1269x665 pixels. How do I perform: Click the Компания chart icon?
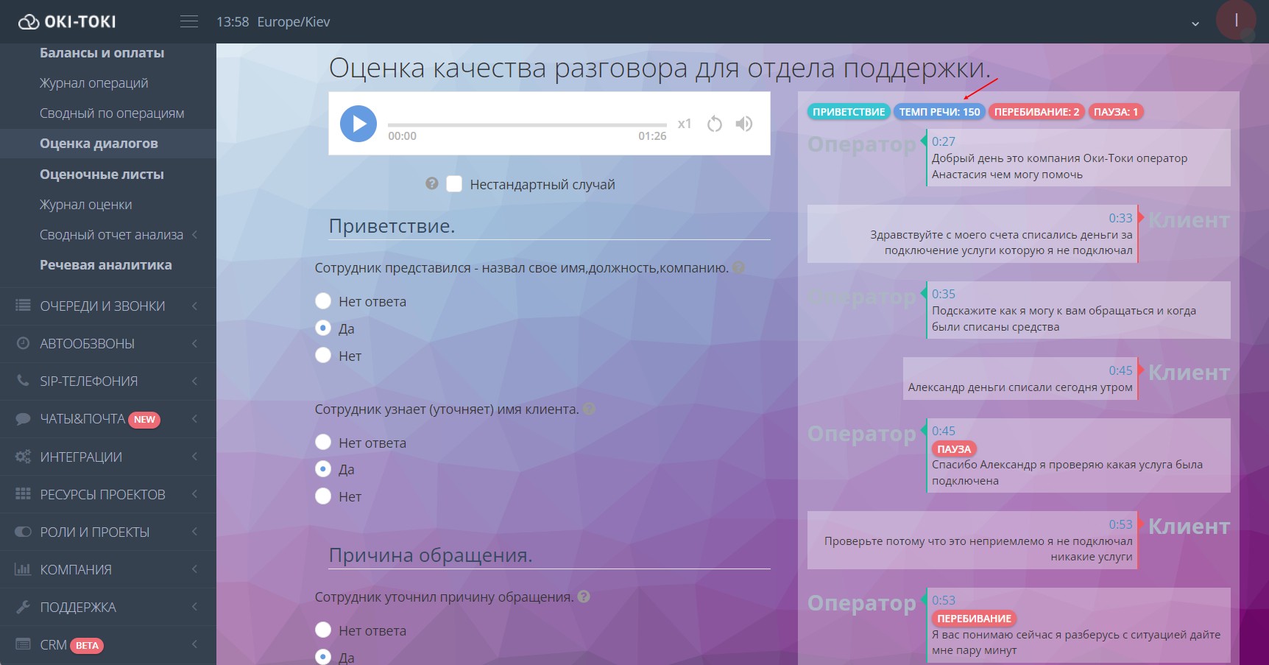click(21, 569)
